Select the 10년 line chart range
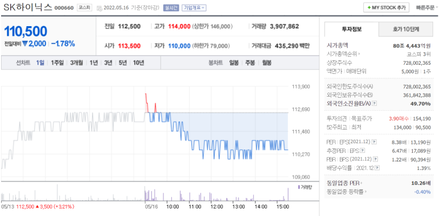440x216 pixels. tap(138, 63)
